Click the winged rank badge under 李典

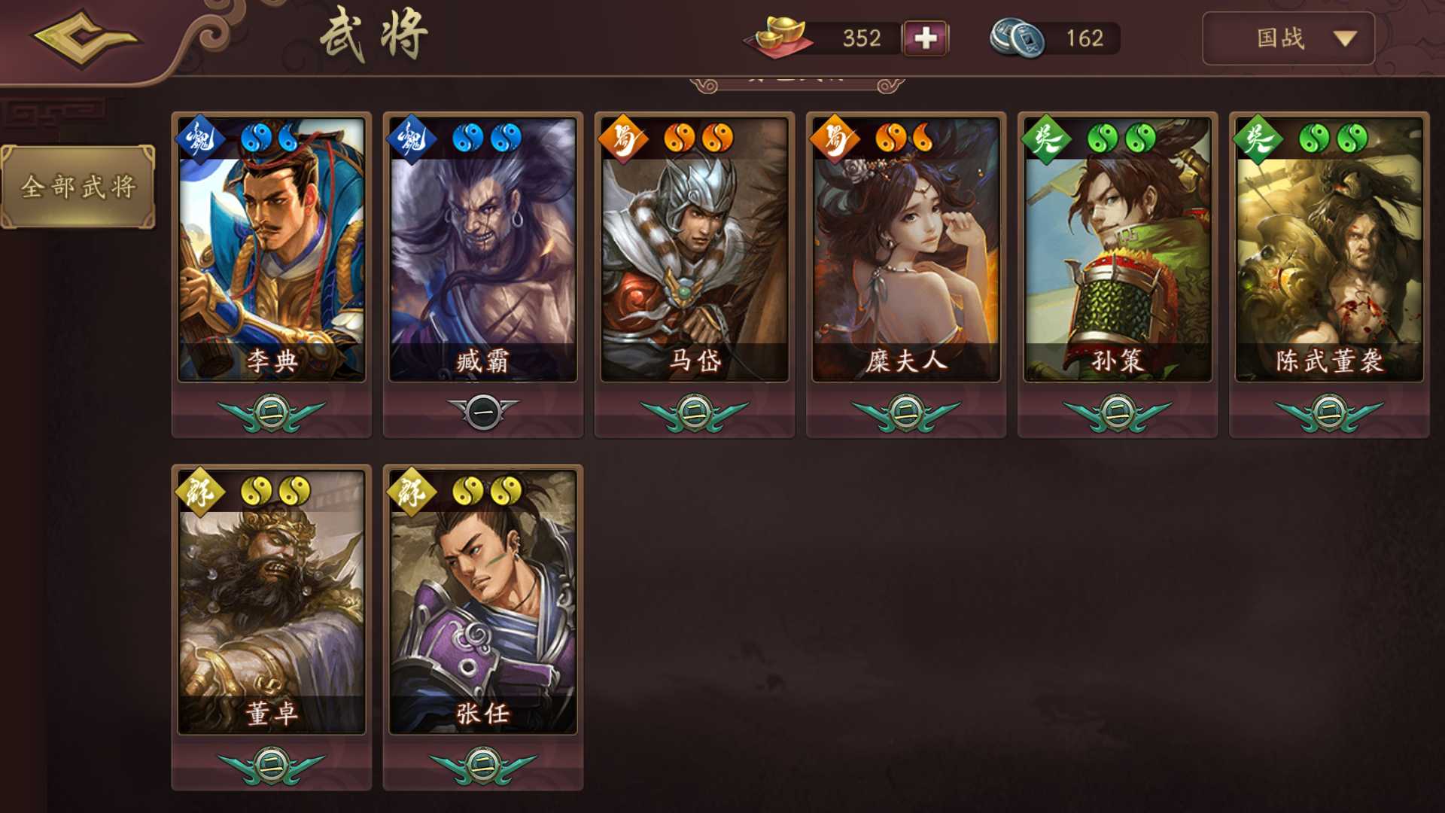tap(272, 413)
